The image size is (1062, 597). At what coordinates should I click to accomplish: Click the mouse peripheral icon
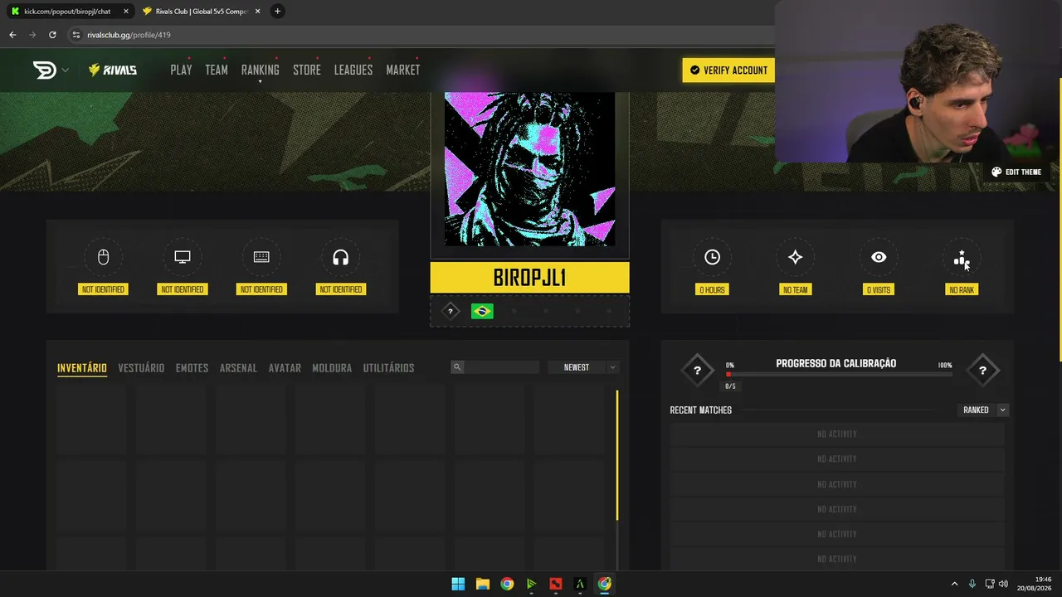(x=103, y=257)
